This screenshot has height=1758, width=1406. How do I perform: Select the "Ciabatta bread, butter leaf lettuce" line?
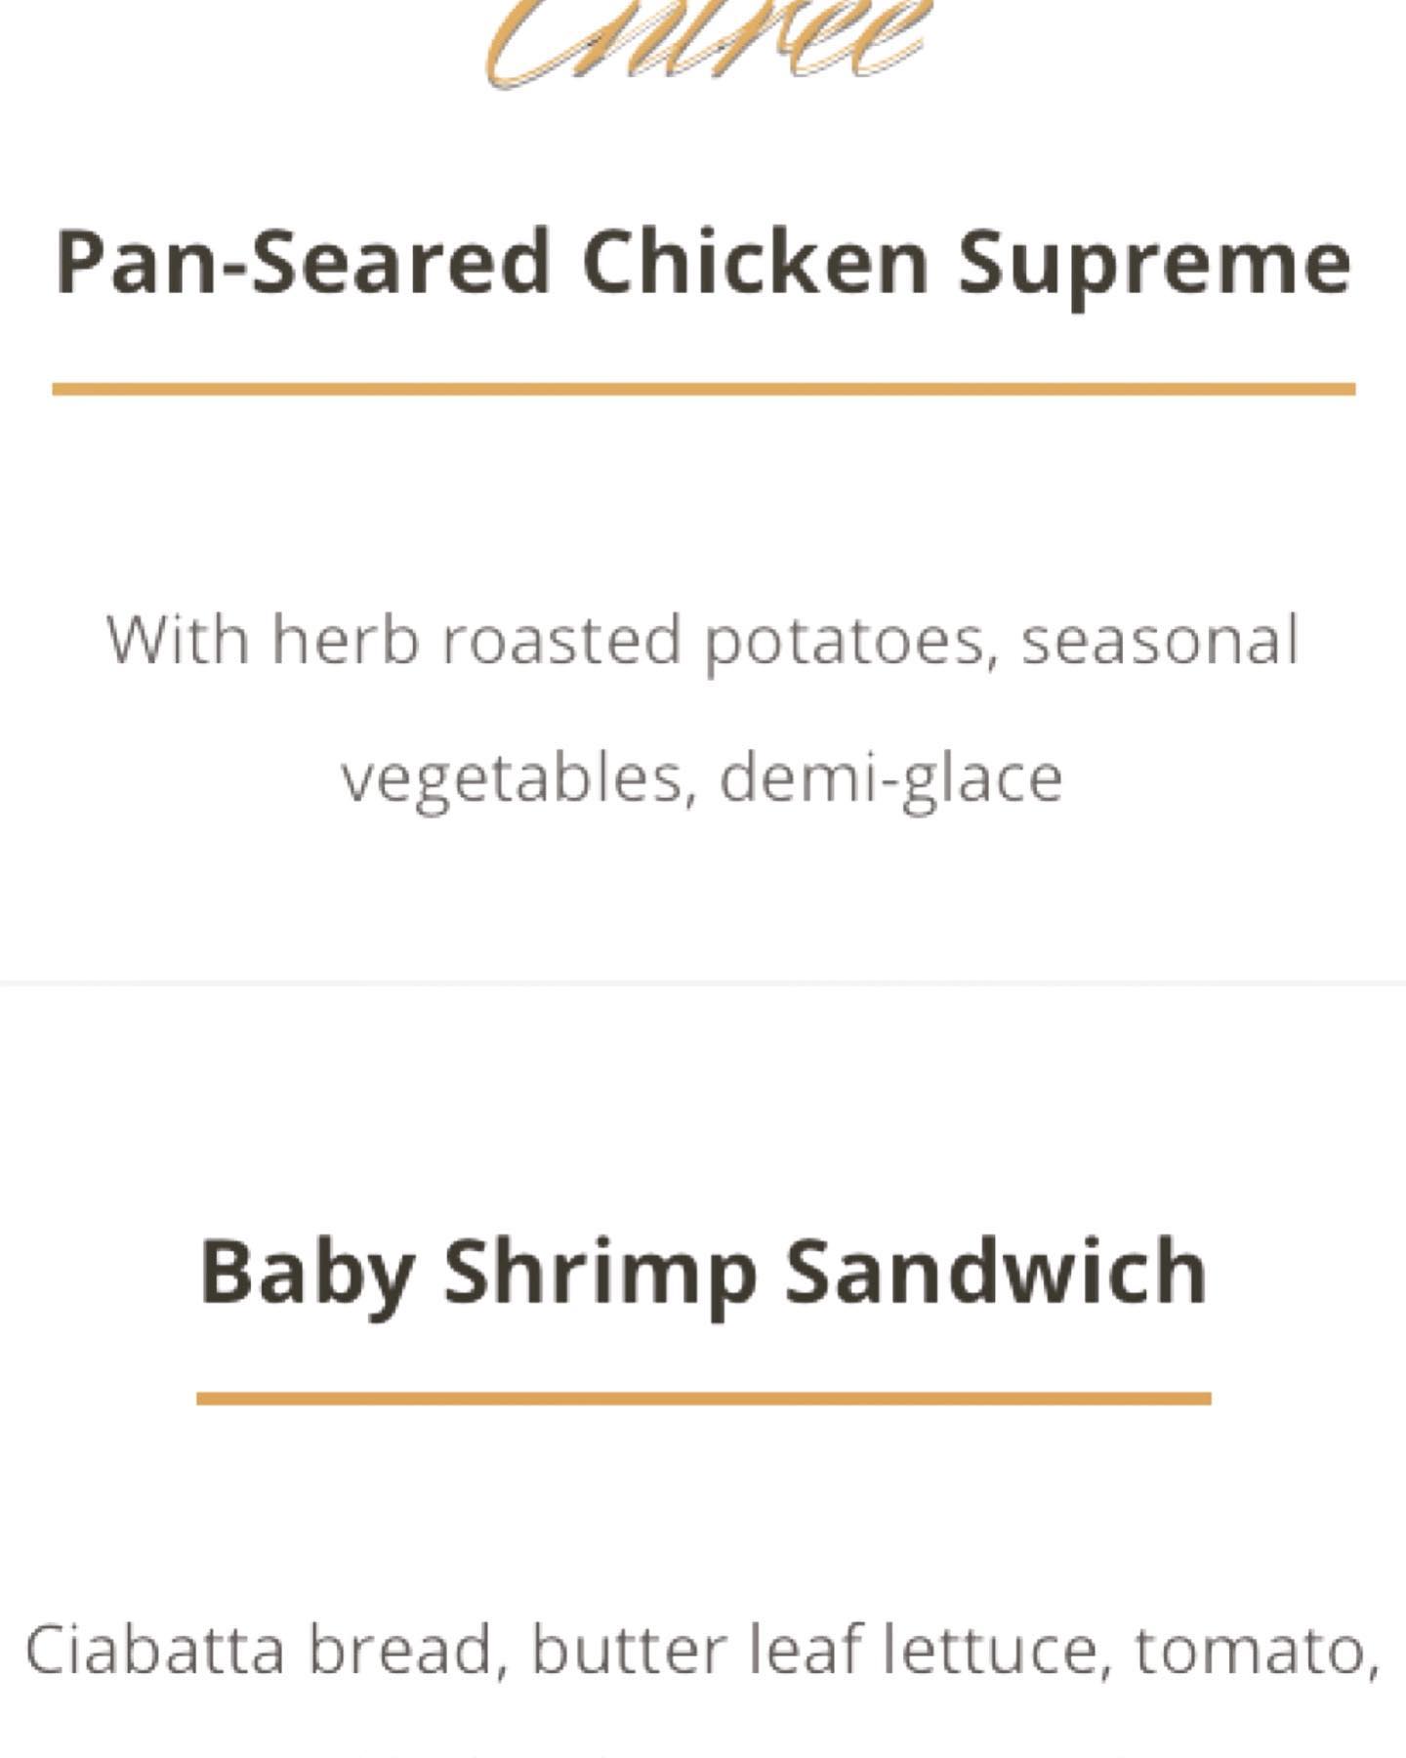[x=703, y=1650]
